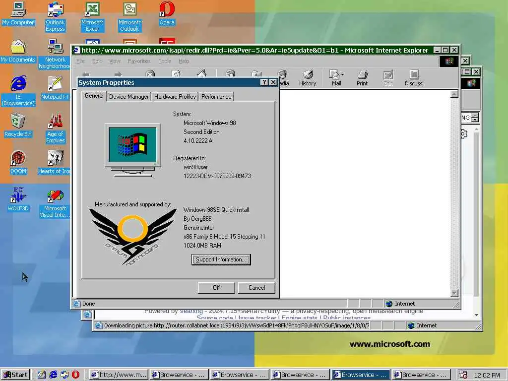
Task: Select the Microsoft Outlook desktop shortcut
Action: (x=129, y=17)
